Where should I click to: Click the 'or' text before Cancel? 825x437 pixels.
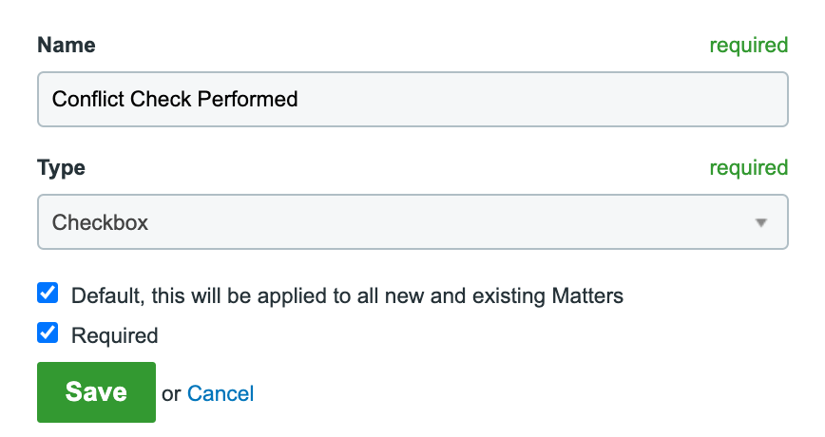tap(171, 394)
